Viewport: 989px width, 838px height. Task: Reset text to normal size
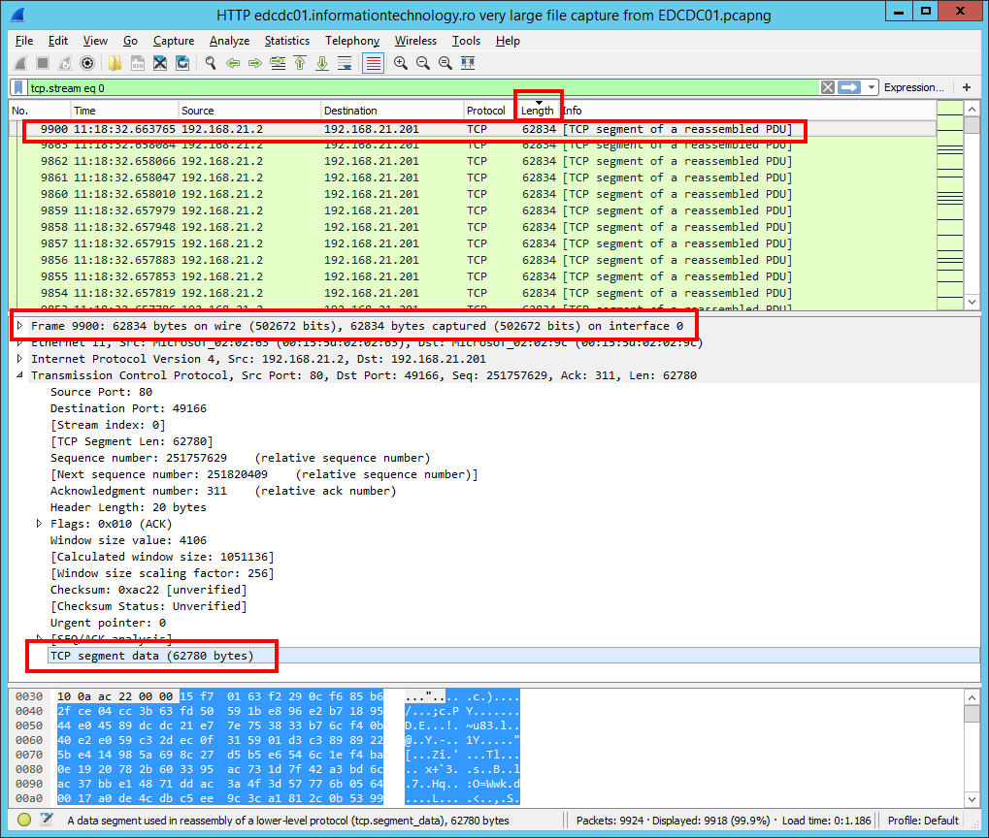pos(445,63)
